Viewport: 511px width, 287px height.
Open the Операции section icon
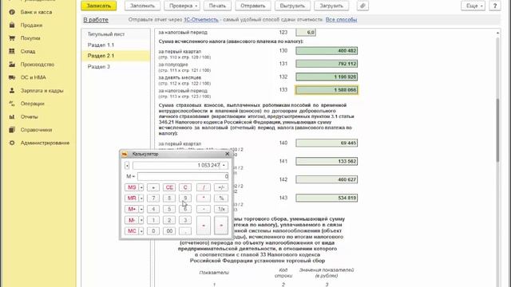12,104
